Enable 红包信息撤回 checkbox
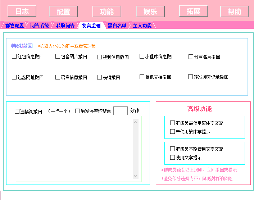254x200 pixels. pyautogui.click(x=14, y=56)
